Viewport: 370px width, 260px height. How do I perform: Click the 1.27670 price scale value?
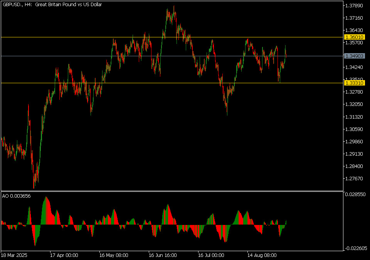354,179
